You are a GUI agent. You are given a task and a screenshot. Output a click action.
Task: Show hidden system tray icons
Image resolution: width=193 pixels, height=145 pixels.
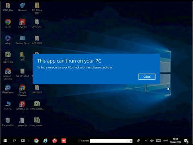tap(146, 141)
